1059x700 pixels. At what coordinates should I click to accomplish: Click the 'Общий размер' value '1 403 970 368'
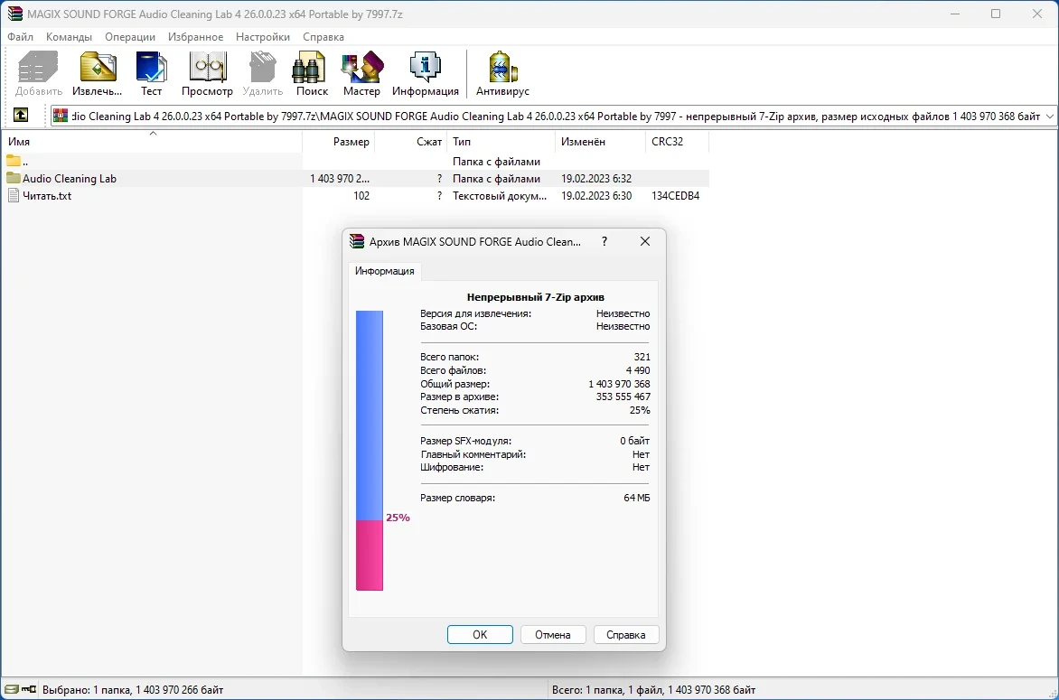pyautogui.click(x=619, y=383)
